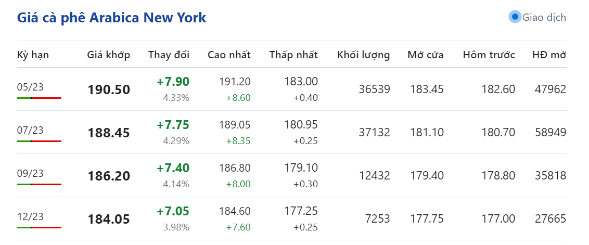This screenshot has height=245, width=589.
Task: Click the Cao nhất column header
Action: pyautogui.click(x=229, y=55)
